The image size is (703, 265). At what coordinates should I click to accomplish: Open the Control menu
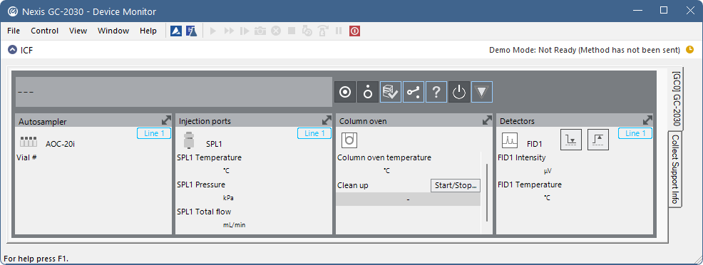(44, 31)
